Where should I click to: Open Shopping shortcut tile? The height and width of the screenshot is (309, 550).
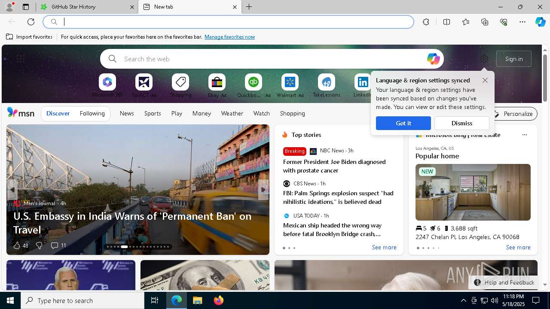pyautogui.click(x=180, y=86)
